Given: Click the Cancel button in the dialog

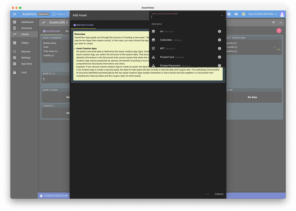Looking at the screenshot, I should pos(219,194).
